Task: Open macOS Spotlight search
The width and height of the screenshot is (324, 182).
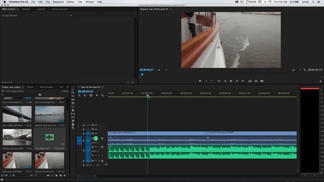Action: click(313, 2)
